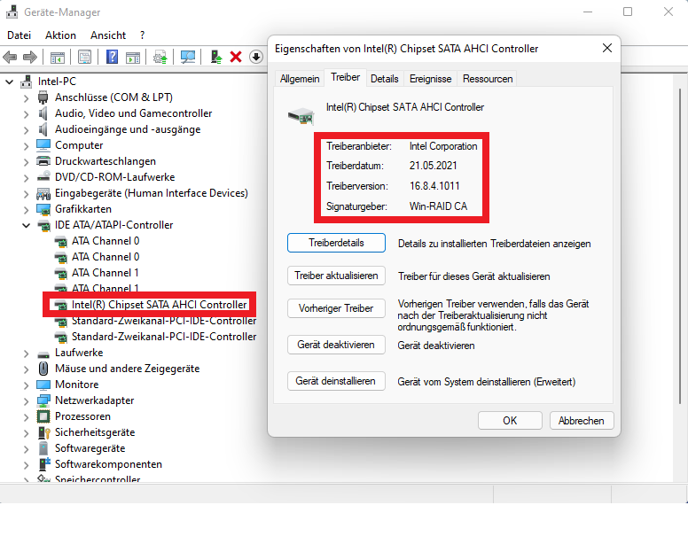Expand the Netzwerkadapter chevron
The image size is (688, 544).
pos(26,400)
